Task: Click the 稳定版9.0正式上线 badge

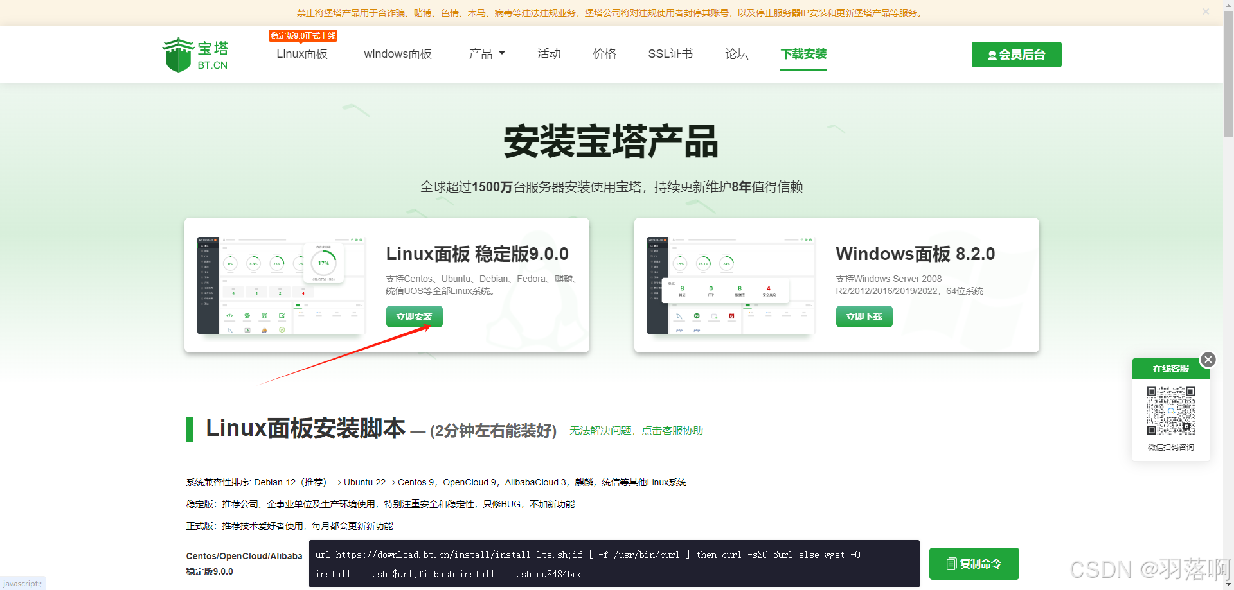Action: [303, 35]
